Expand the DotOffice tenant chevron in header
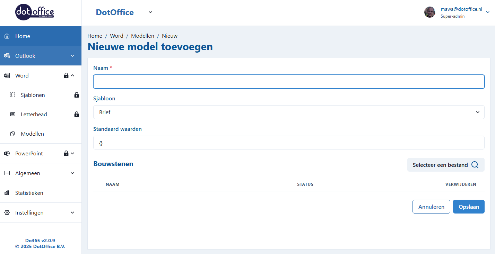Image resolution: width=495 pixels, height=254 pixels. (x=150, y=12)
